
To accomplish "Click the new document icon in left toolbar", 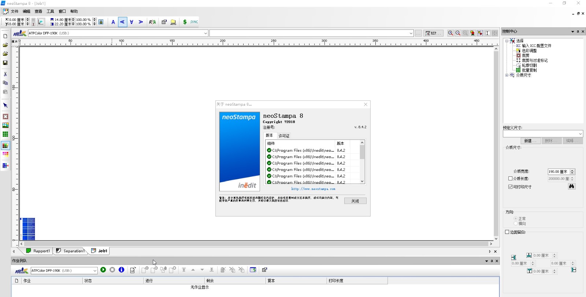I will (x=5, y=36).
